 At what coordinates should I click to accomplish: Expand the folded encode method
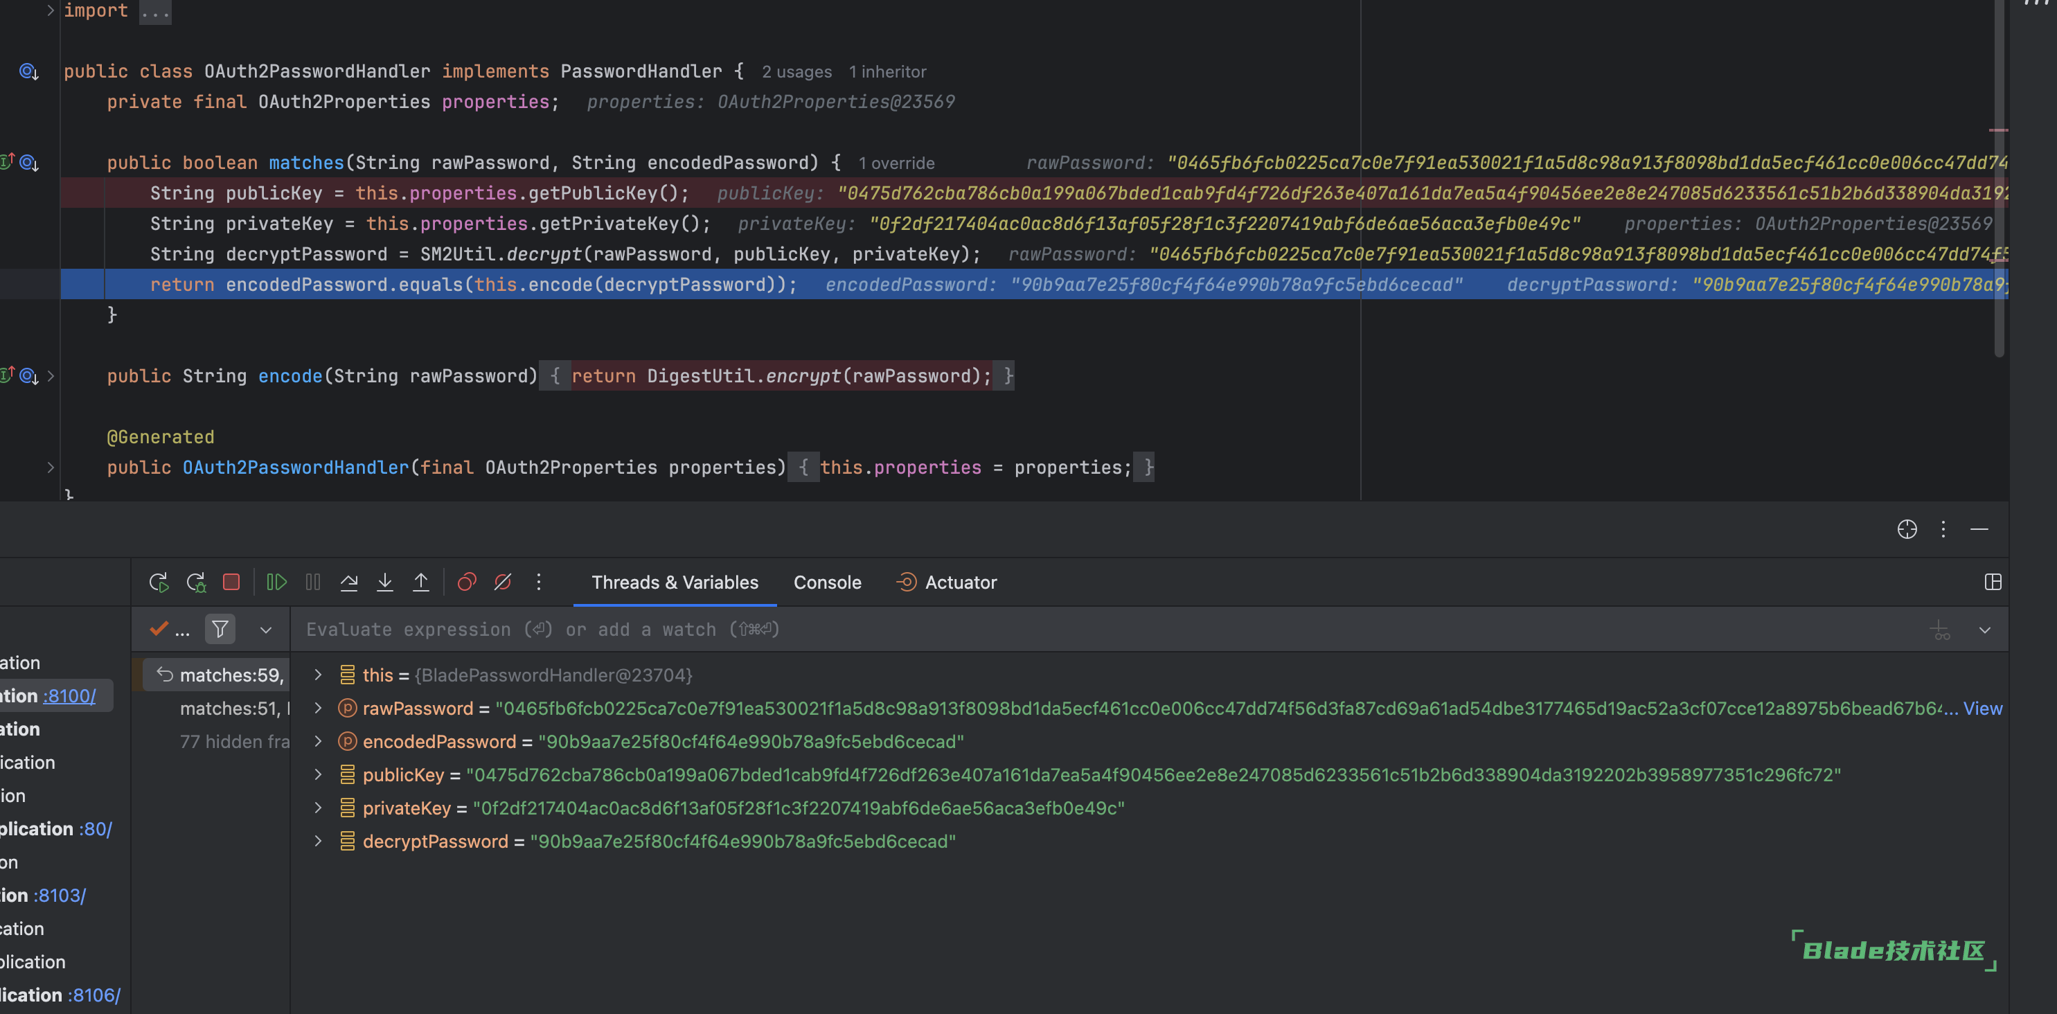coord(51,376)
